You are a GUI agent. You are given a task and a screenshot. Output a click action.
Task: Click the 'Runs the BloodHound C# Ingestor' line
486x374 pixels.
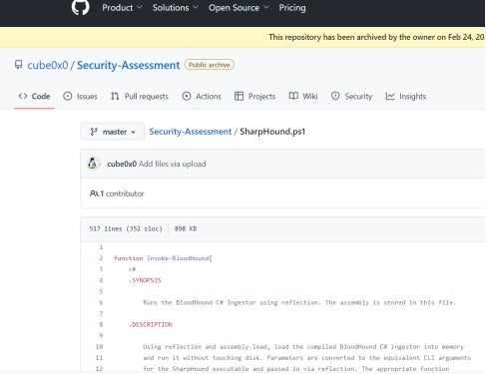click(299, 302)
